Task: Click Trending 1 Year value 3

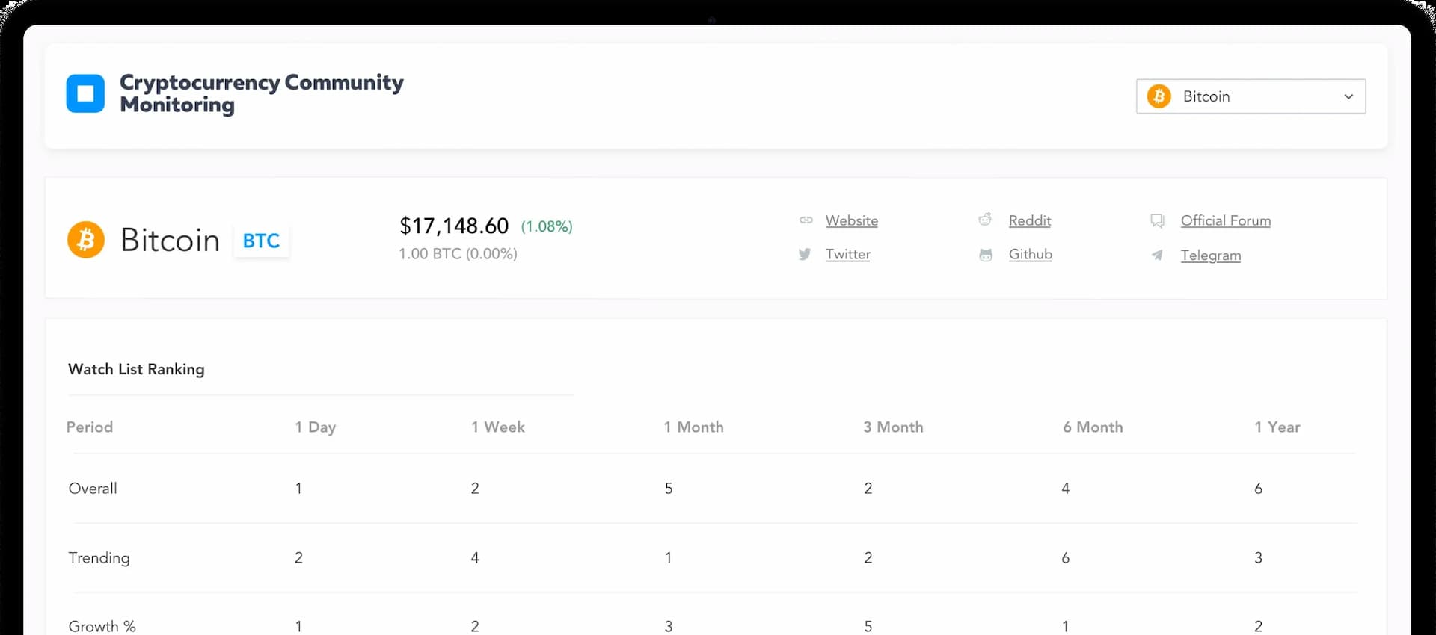Action: coord(1259,557)
